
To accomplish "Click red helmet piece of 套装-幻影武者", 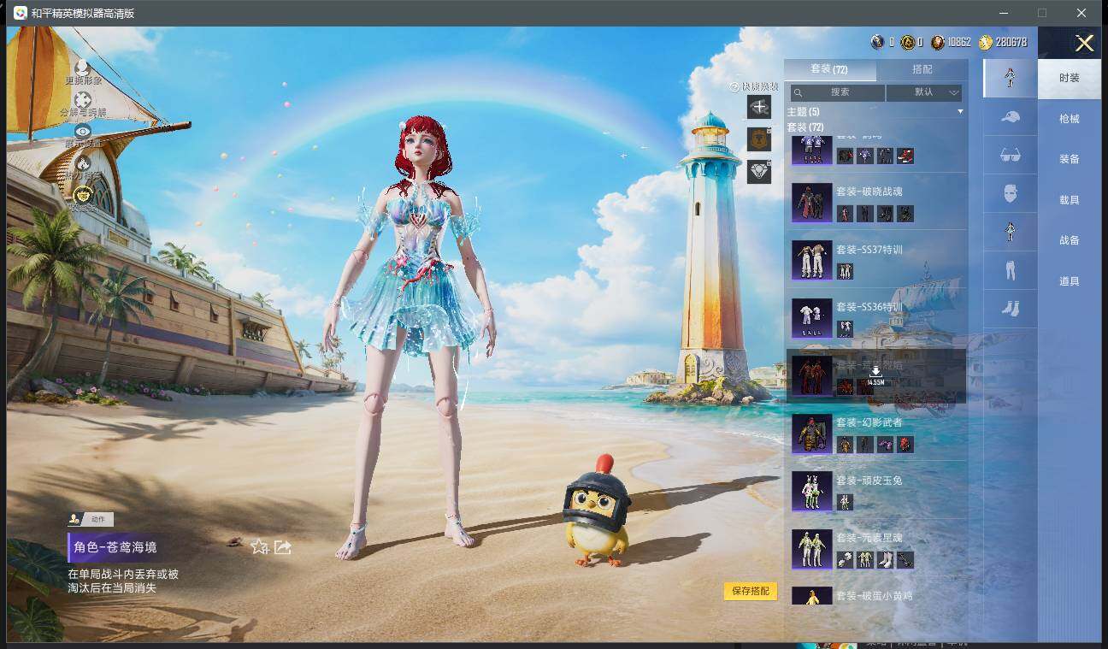I will [x=905, y=445].
